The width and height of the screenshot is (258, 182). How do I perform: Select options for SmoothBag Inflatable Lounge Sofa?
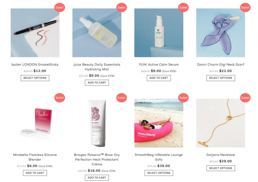159,173
